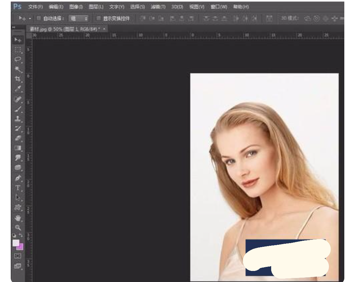Toggle Quick Mask mode icon

pos(17,256)
